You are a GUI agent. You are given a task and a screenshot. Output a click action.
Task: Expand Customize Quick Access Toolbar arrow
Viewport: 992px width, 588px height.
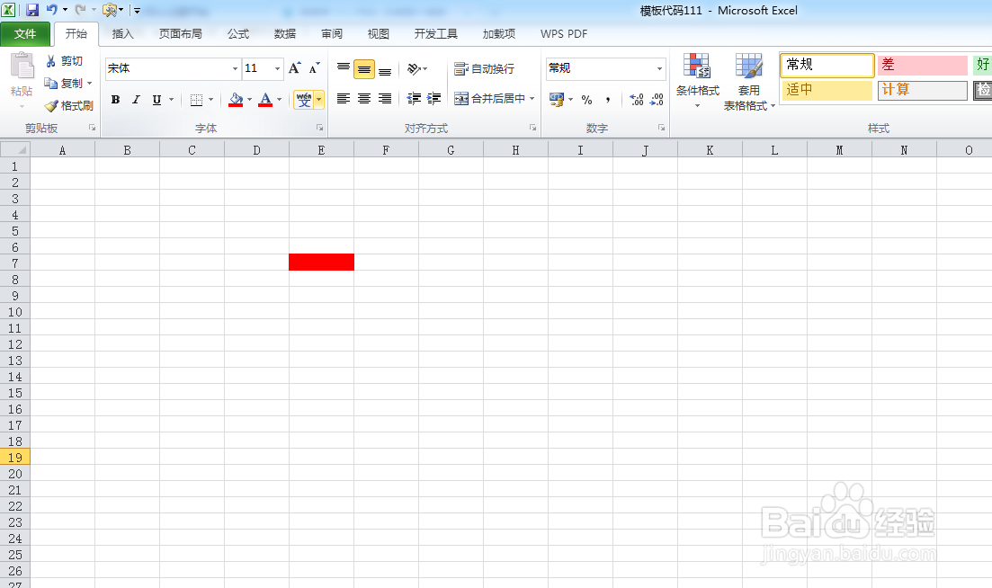(x=137, y=10)
